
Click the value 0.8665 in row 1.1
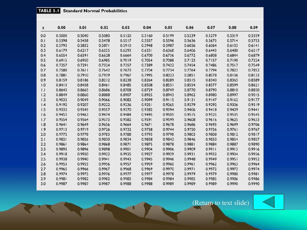pos(83,90)
